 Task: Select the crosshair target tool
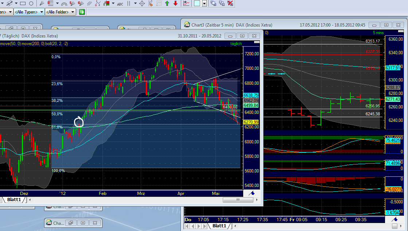142,3
